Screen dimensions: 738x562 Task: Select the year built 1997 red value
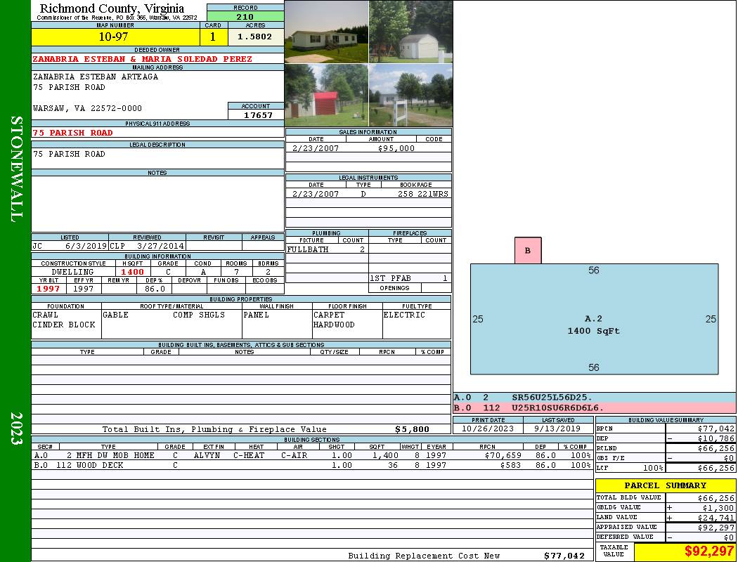(48, 289)
